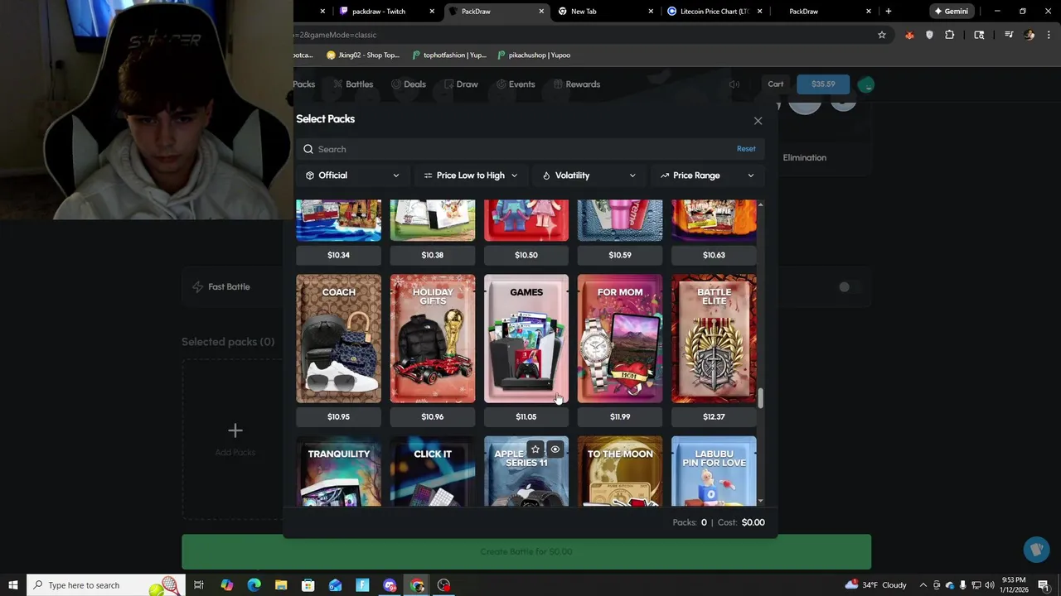Open the Packs nav item

304,84
